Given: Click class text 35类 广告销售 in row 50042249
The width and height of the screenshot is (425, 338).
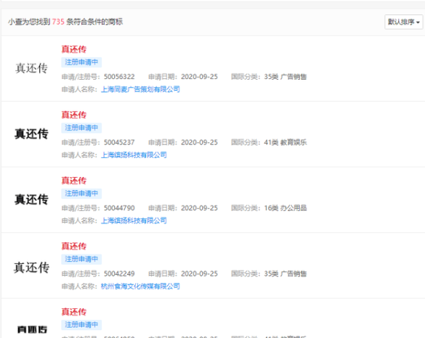Looking at the screenshot, I should (x=286, y=274).
